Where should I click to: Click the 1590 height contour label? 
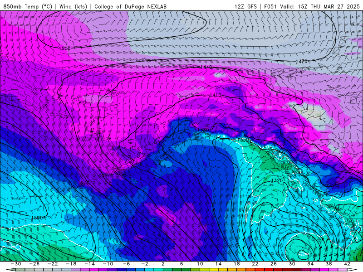point(37,218)
